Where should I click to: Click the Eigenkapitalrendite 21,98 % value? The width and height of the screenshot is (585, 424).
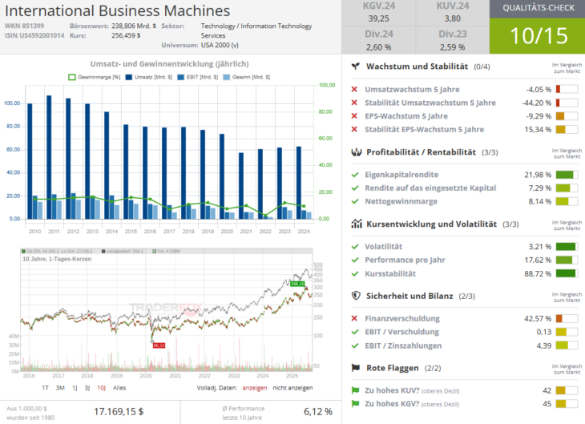(x=538, y=175)
